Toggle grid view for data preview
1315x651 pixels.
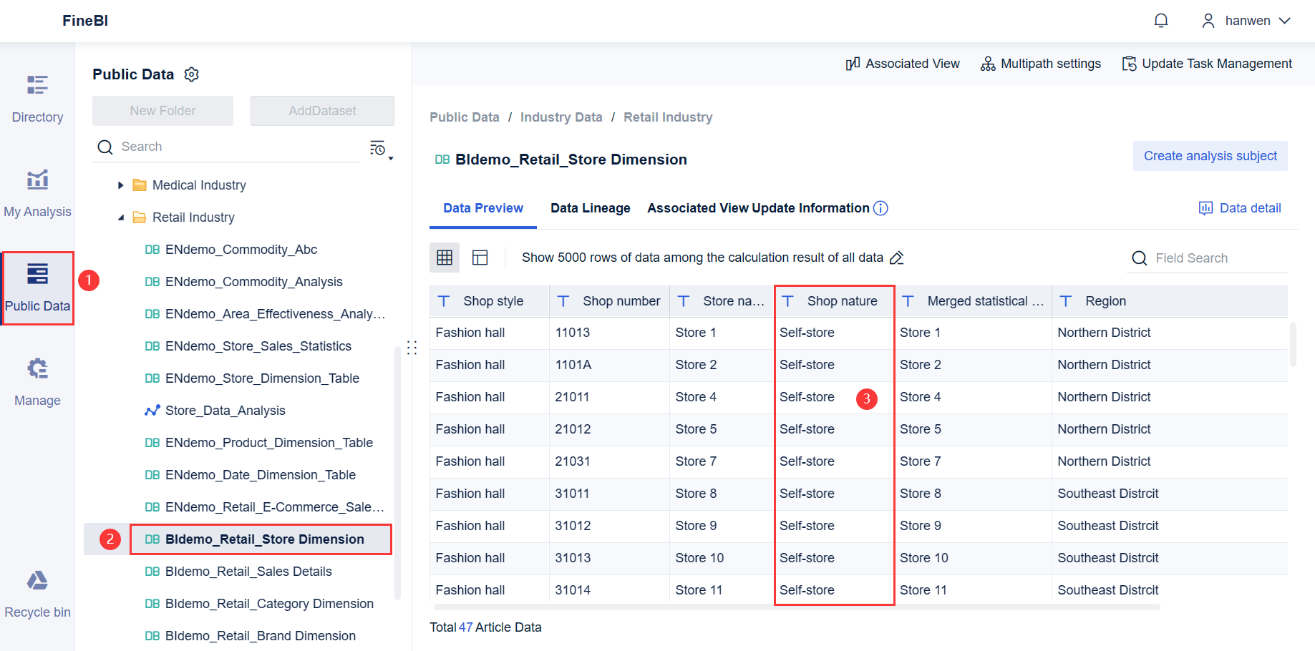(445, 257)
